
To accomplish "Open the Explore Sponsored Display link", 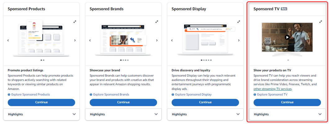I will click(x=193, y=95).
